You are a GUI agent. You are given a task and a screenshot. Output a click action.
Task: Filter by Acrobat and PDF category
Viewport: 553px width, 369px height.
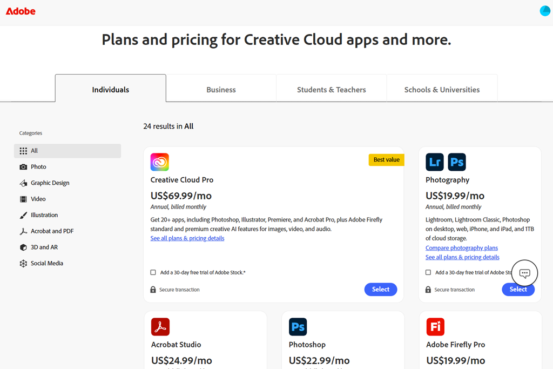(x=68, y=231)
